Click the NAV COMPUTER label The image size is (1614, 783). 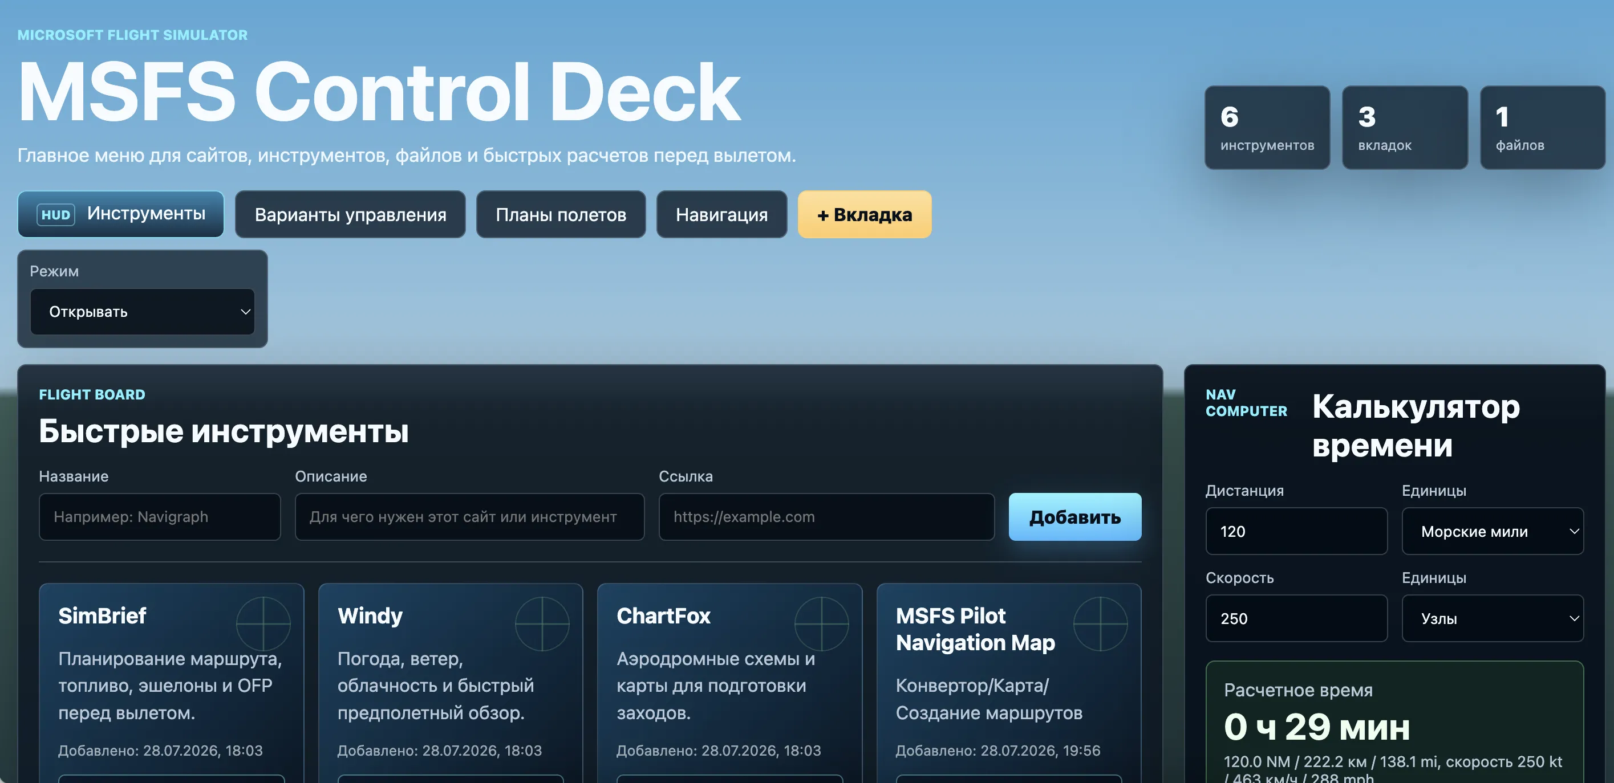tap(1246, 402)
